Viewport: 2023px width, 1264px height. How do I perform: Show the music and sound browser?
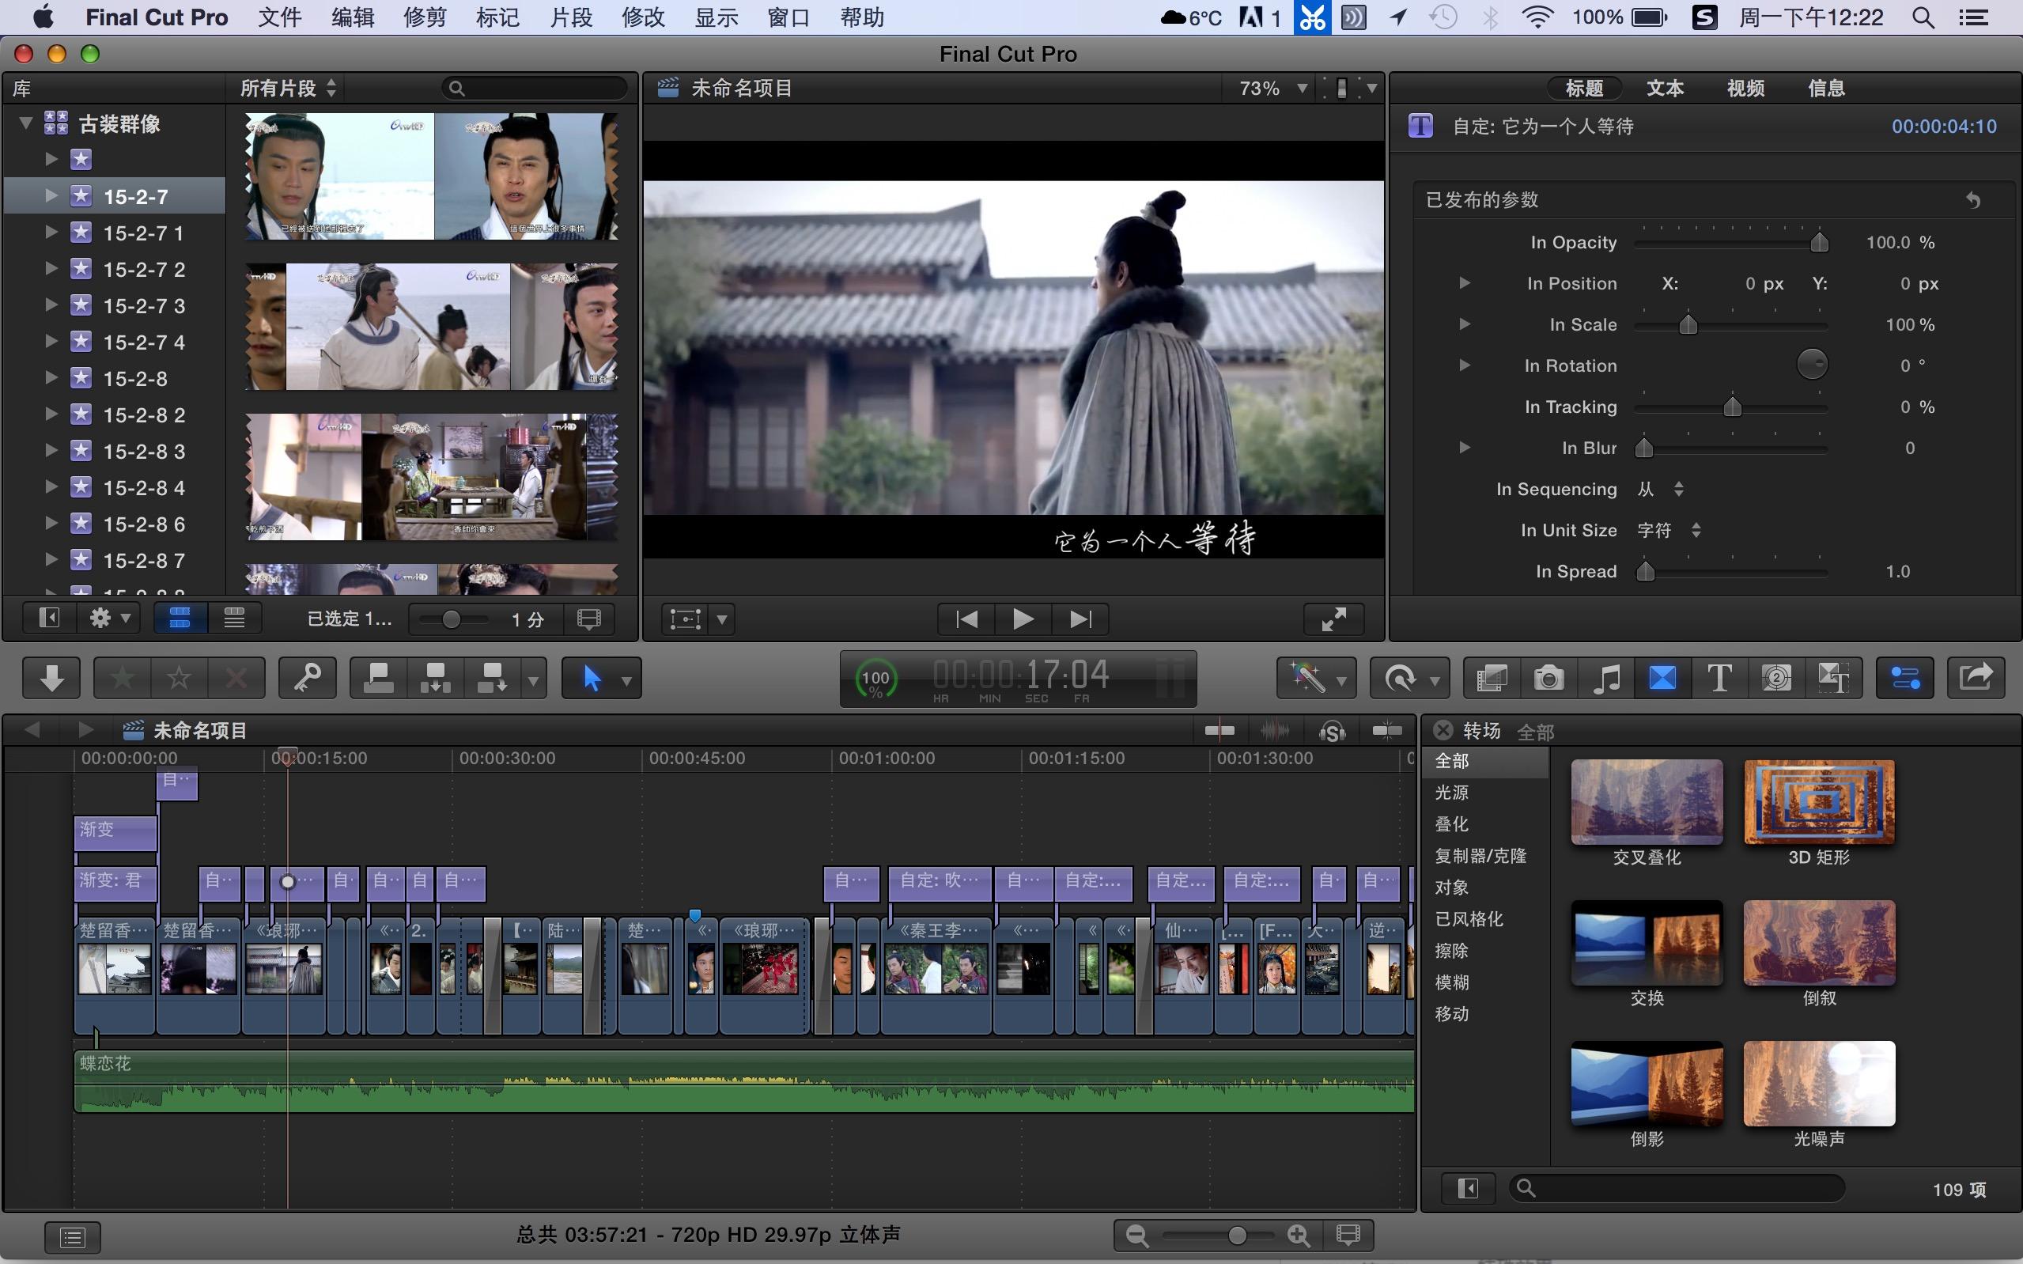pos(1605,678)
